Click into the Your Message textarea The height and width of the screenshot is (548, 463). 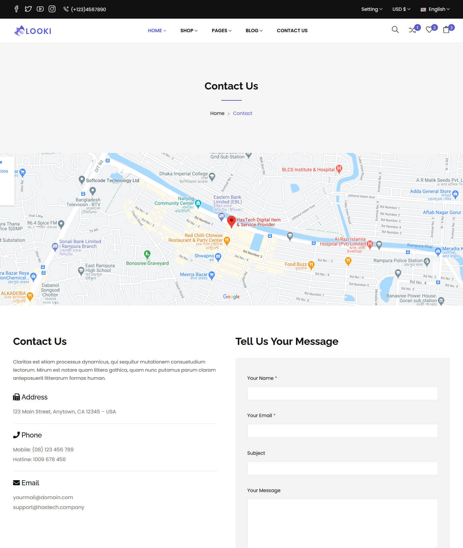(x=342, y=522)
